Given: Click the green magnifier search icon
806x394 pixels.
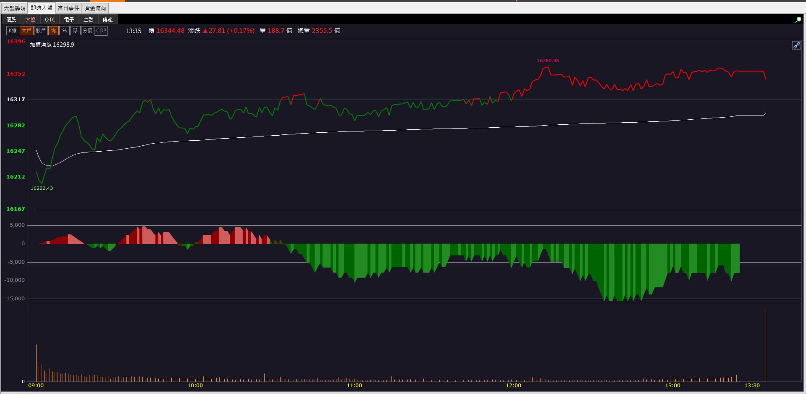Looking at the screenshot, I should pos(798,20).
